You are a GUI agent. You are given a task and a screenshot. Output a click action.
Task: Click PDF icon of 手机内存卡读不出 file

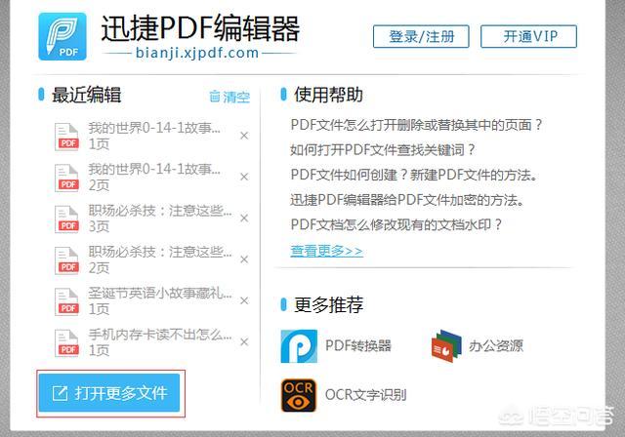(67, 341)
